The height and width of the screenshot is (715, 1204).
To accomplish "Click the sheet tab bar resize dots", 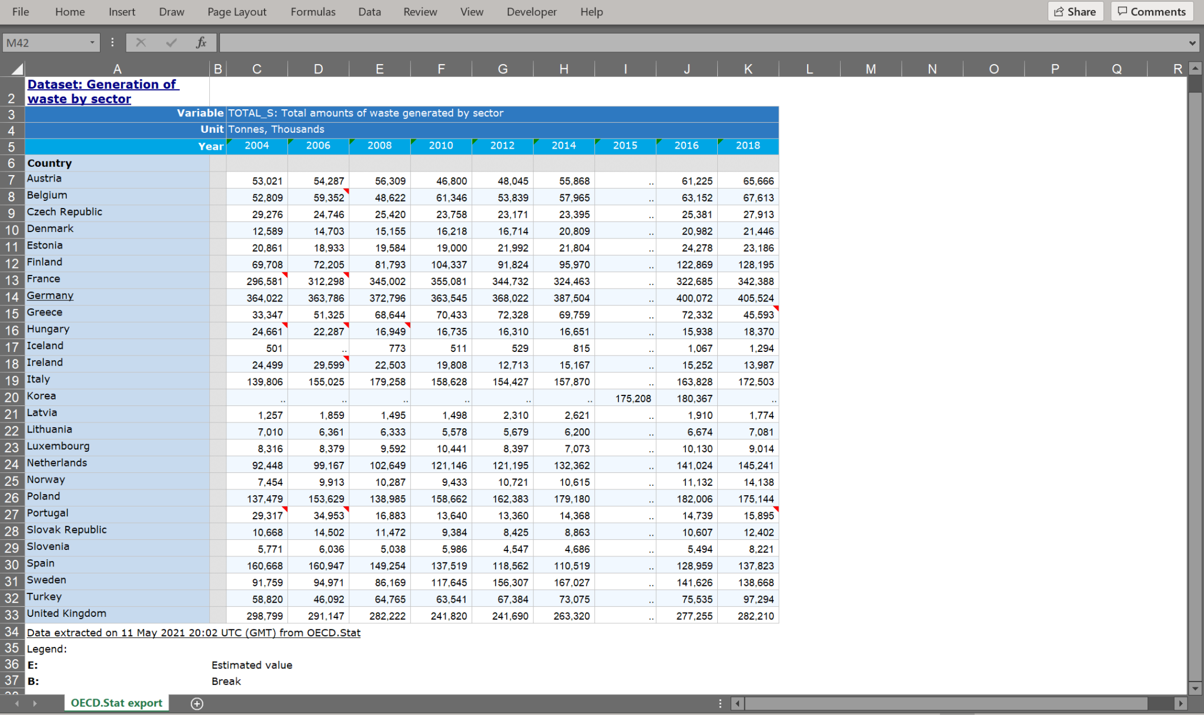I will click(720, 703).
